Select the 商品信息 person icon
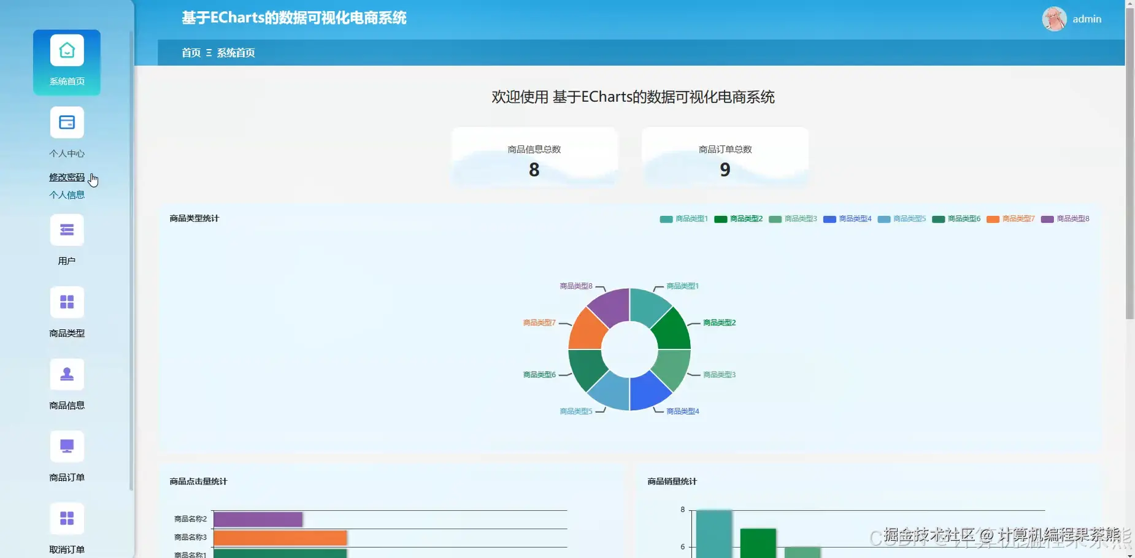This screenshot has width=1135, height=558. [66, 374]
